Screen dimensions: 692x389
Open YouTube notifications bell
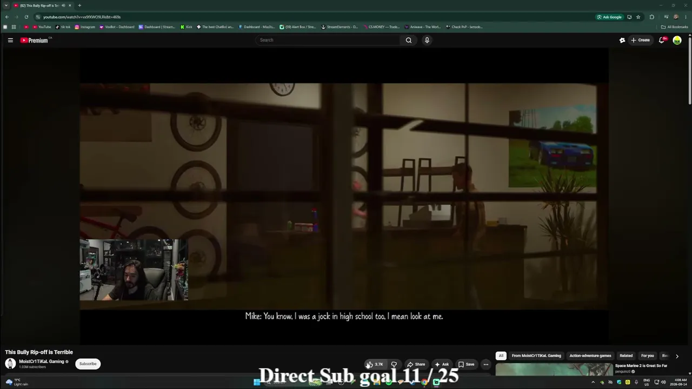coord(662,40)
